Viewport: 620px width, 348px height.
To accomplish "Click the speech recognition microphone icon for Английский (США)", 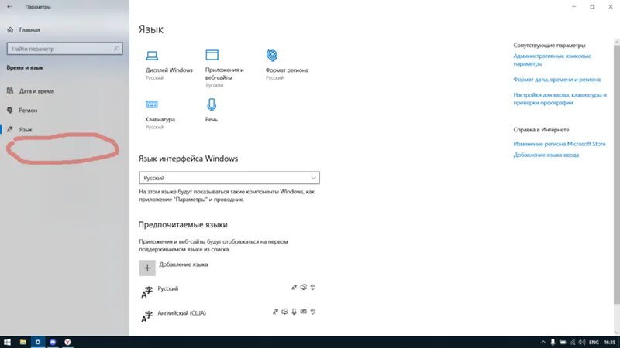I will (x=294, y=312).
